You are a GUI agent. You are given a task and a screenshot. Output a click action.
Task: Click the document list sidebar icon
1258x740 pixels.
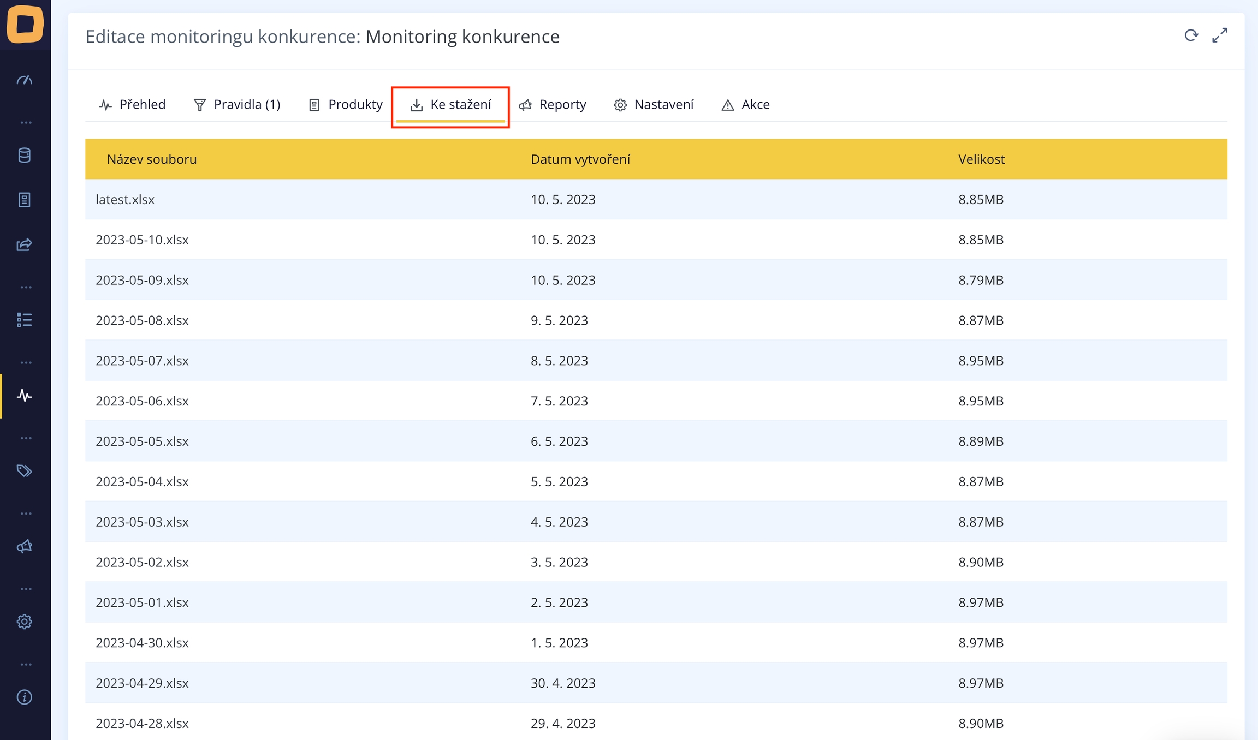(x=25, y=200)
